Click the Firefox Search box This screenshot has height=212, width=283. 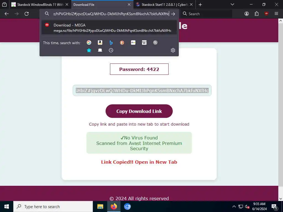coord(207,14)
